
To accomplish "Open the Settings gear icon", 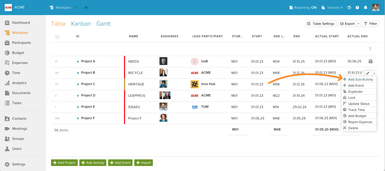I will pos(7,164).
